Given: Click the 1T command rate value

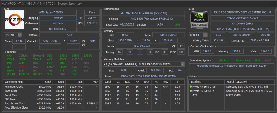Looking at the screenshot, I should pos(181,46).
